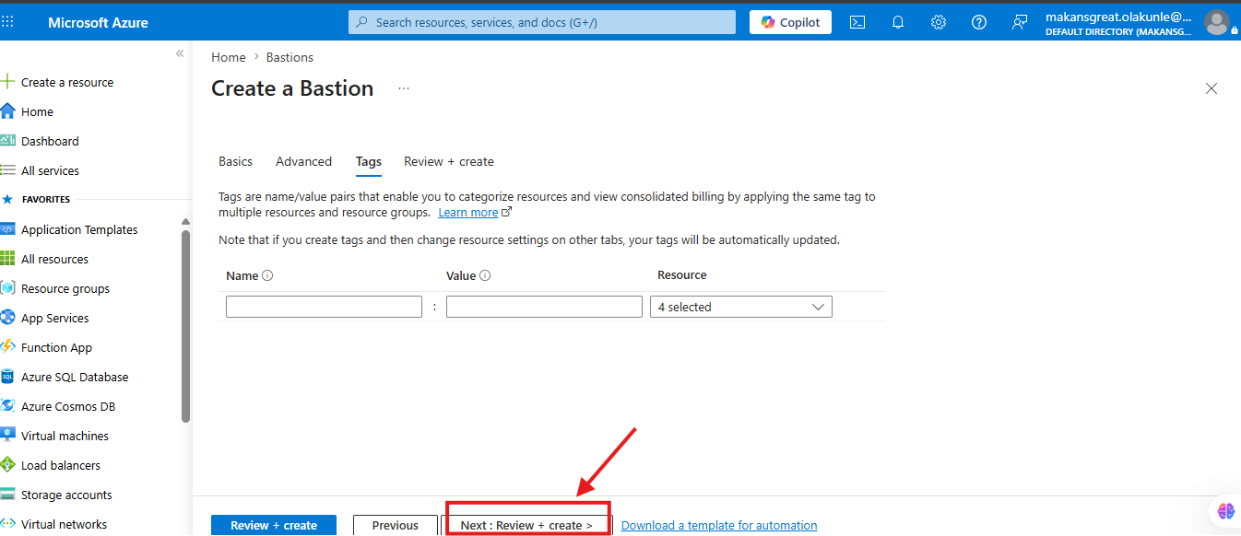Open the Learn more link
This screenshot has width=1241, height=536.
click(468, 213)
